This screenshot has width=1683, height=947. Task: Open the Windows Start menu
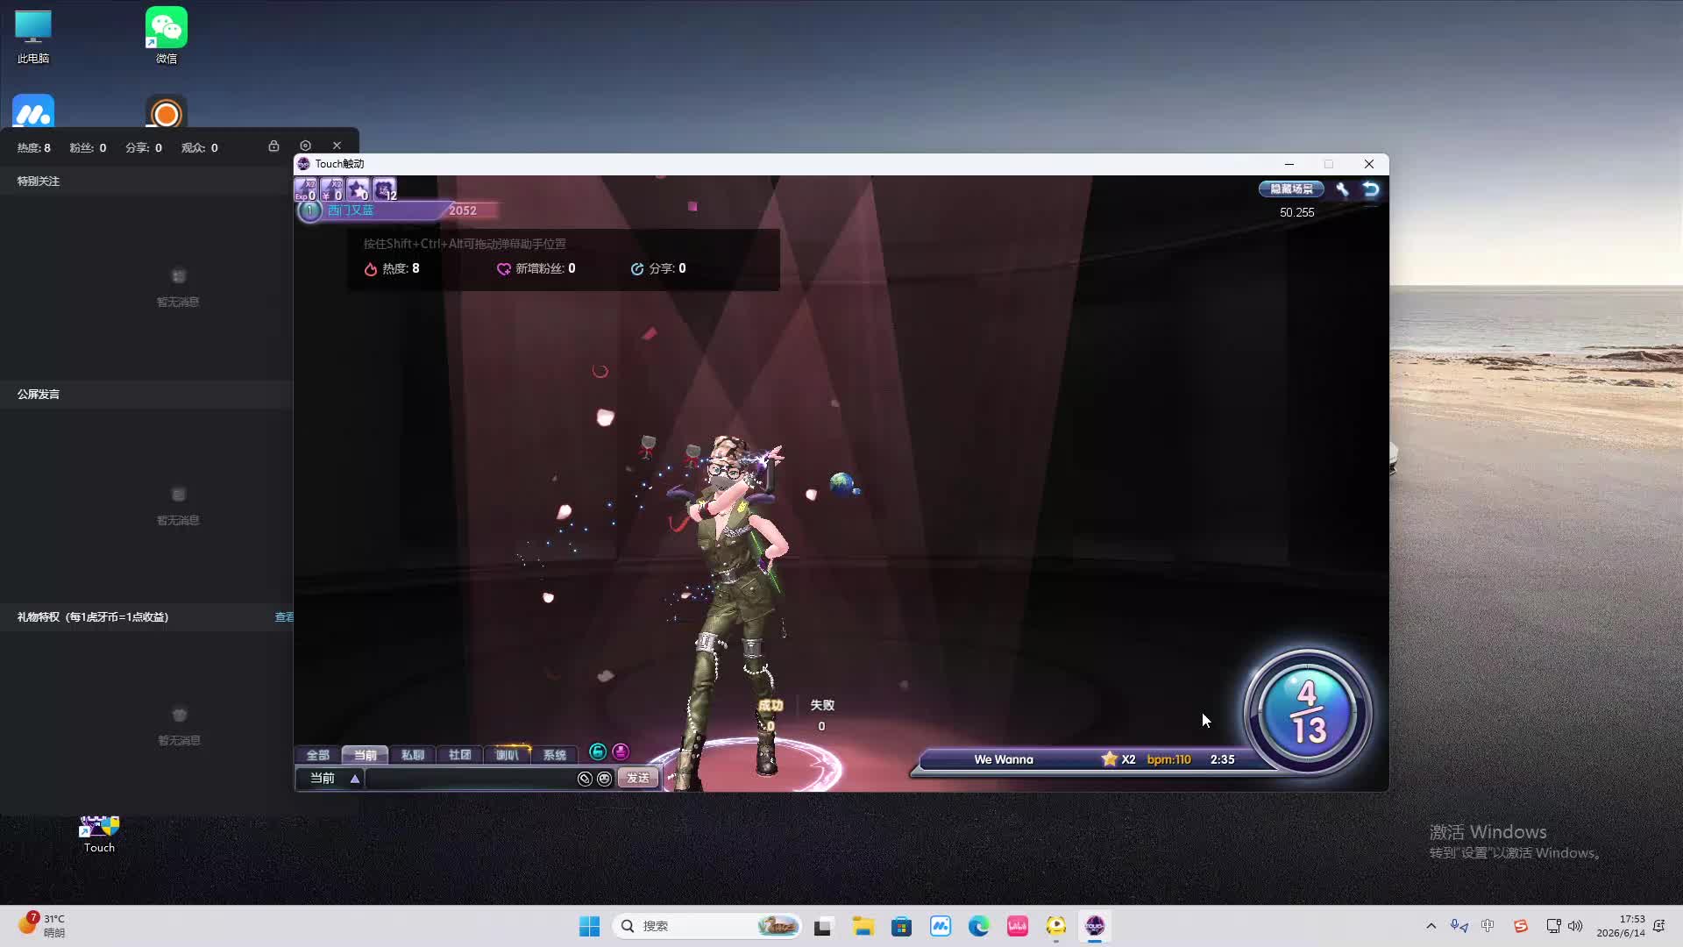pyautogui.click(x=589, y=926)
